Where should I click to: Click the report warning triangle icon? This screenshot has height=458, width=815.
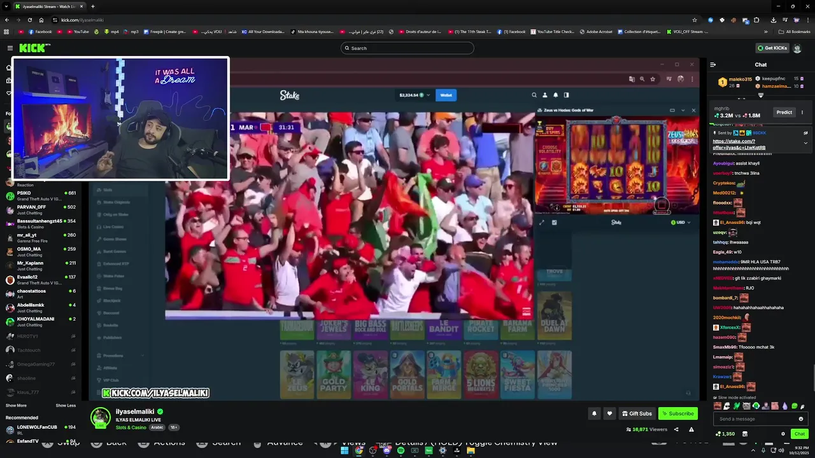(x=691, y=429)
